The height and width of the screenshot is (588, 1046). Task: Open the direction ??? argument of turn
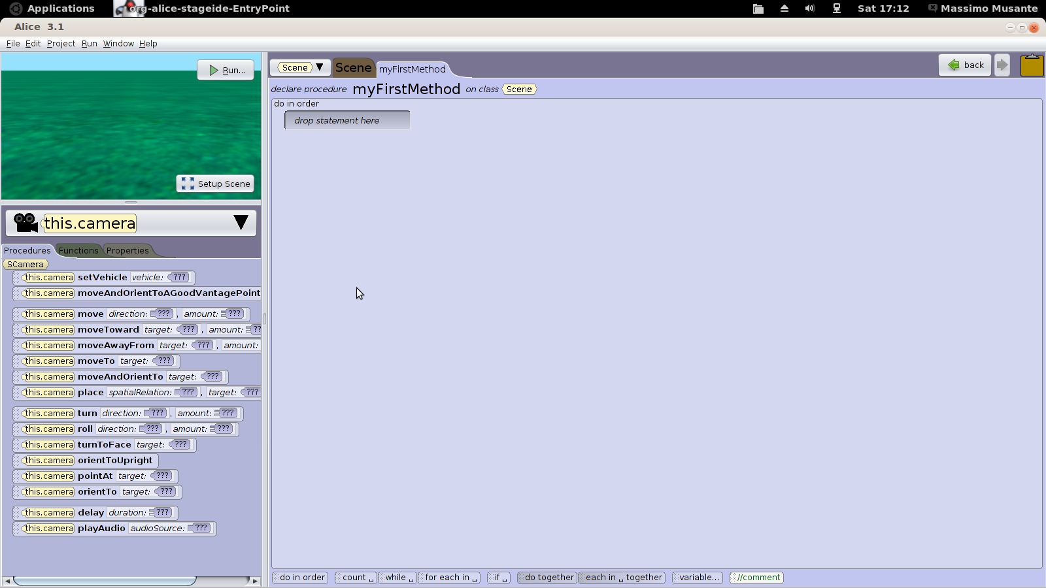pos(156,413)
